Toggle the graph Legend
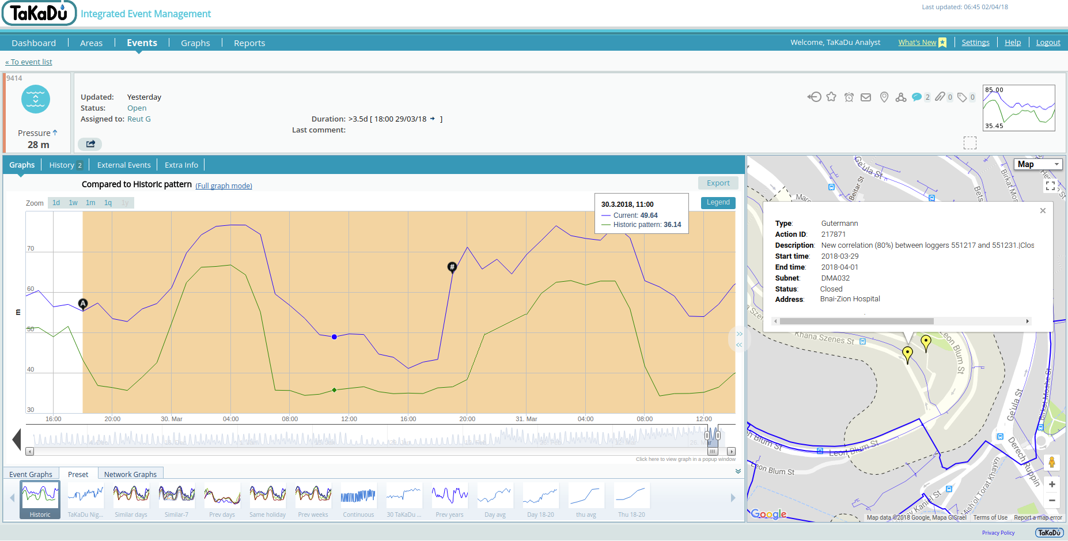Viewport: 1068px width, 541px height. click(718, 203)
